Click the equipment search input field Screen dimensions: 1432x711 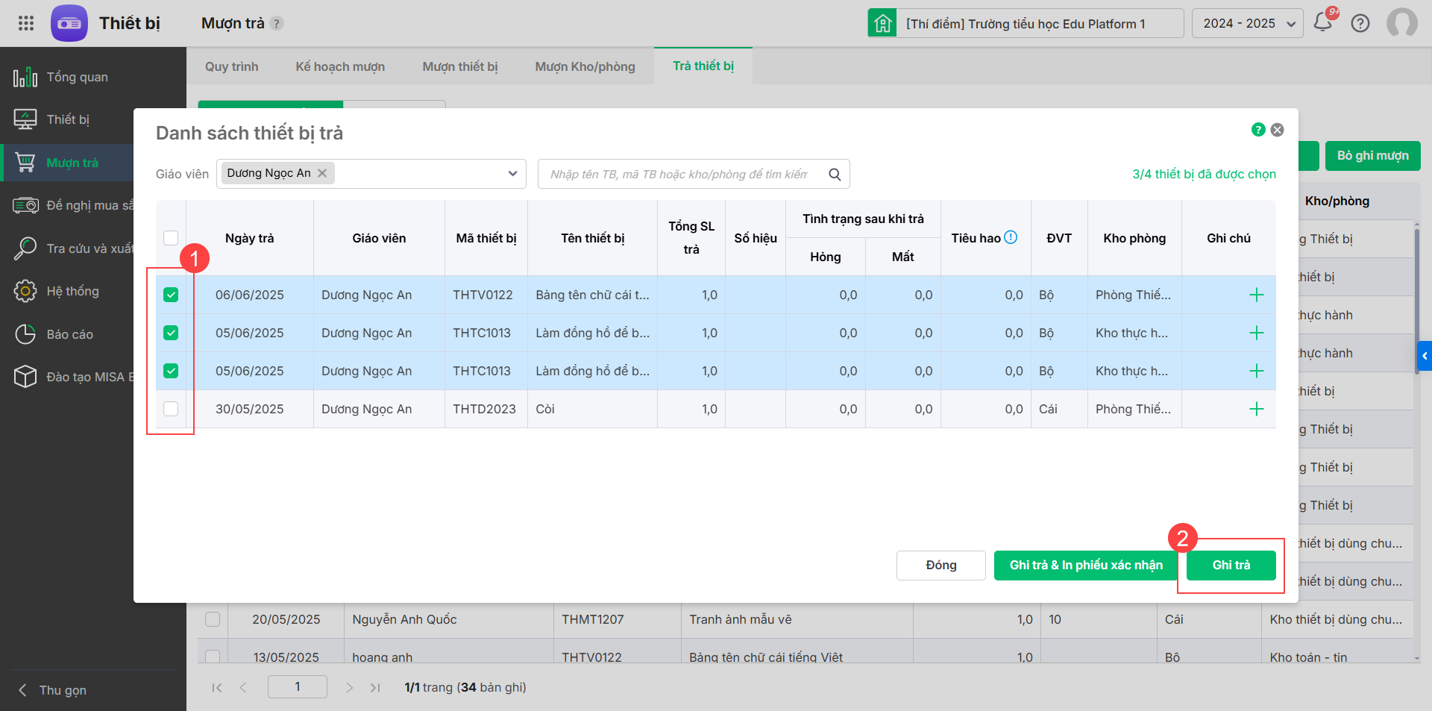679,174
